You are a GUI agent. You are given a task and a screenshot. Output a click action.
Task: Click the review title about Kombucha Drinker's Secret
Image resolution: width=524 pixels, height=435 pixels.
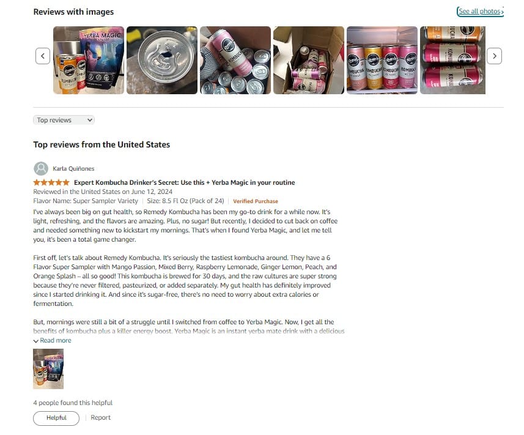[x=185, y=182]
